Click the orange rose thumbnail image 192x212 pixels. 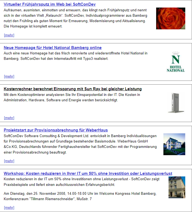[x=171, y=18]
